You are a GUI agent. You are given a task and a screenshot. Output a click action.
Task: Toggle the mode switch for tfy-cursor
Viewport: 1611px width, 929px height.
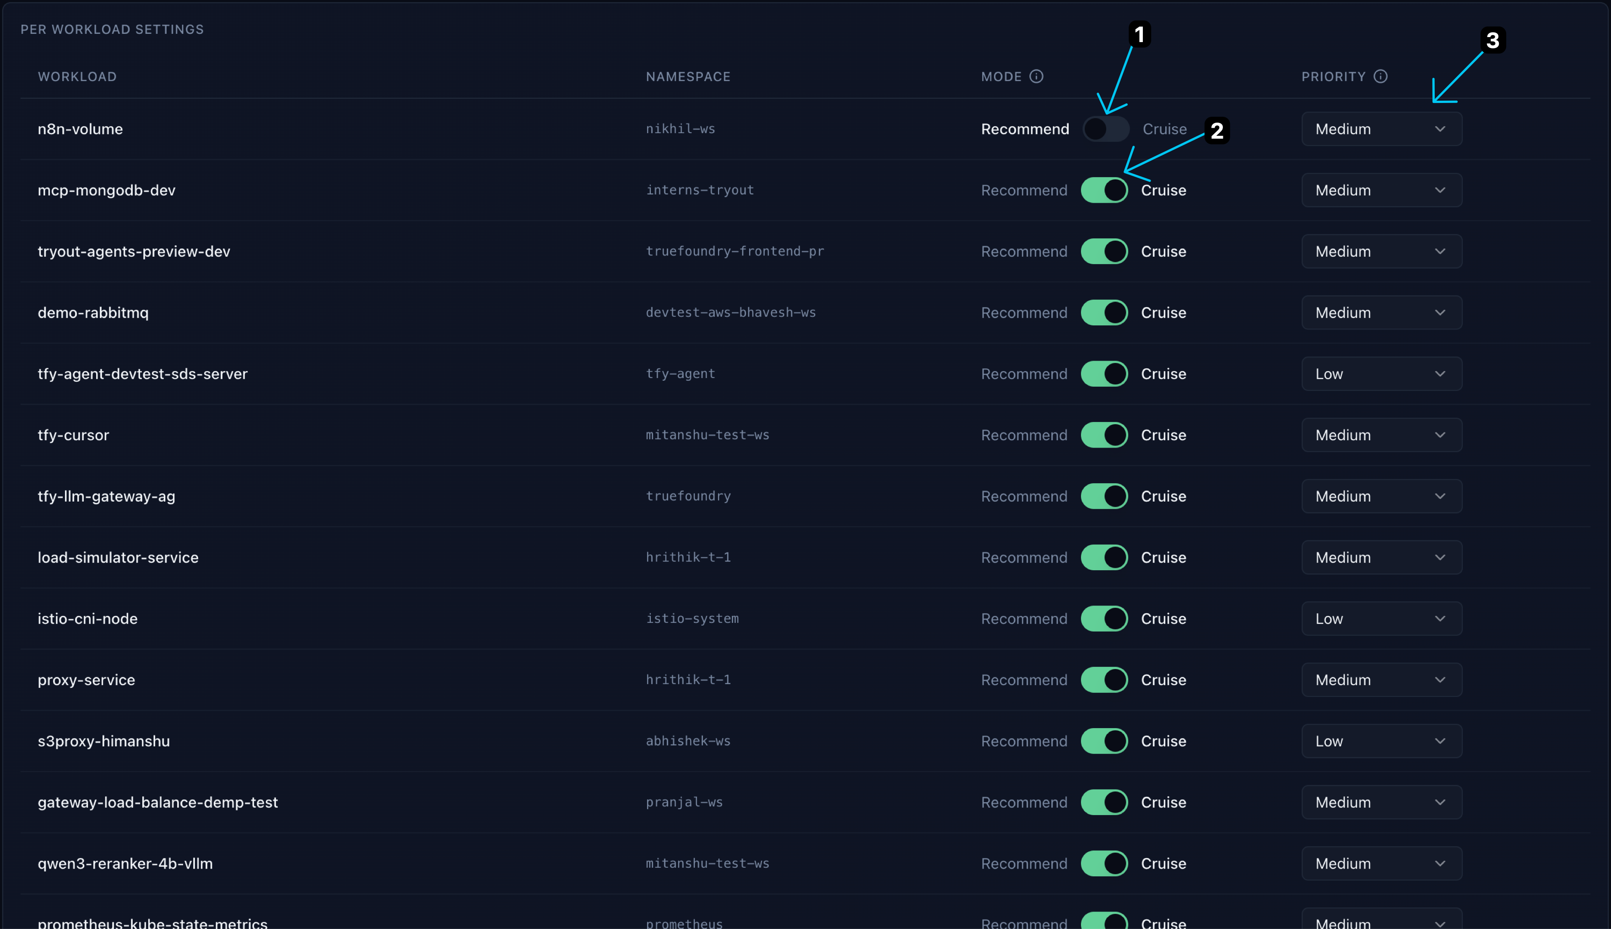(1104, 434)
